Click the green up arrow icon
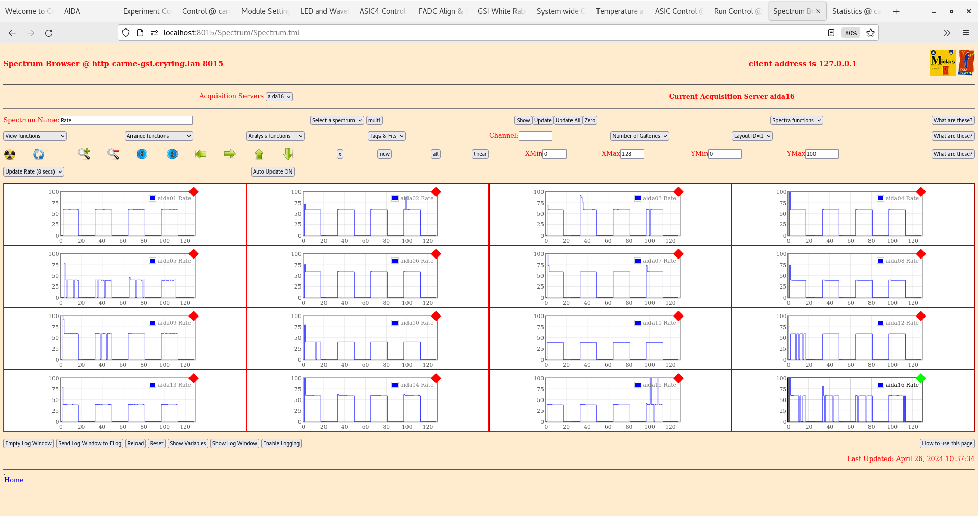Screen dimensions: 978x516 click(x=259, y=154)
